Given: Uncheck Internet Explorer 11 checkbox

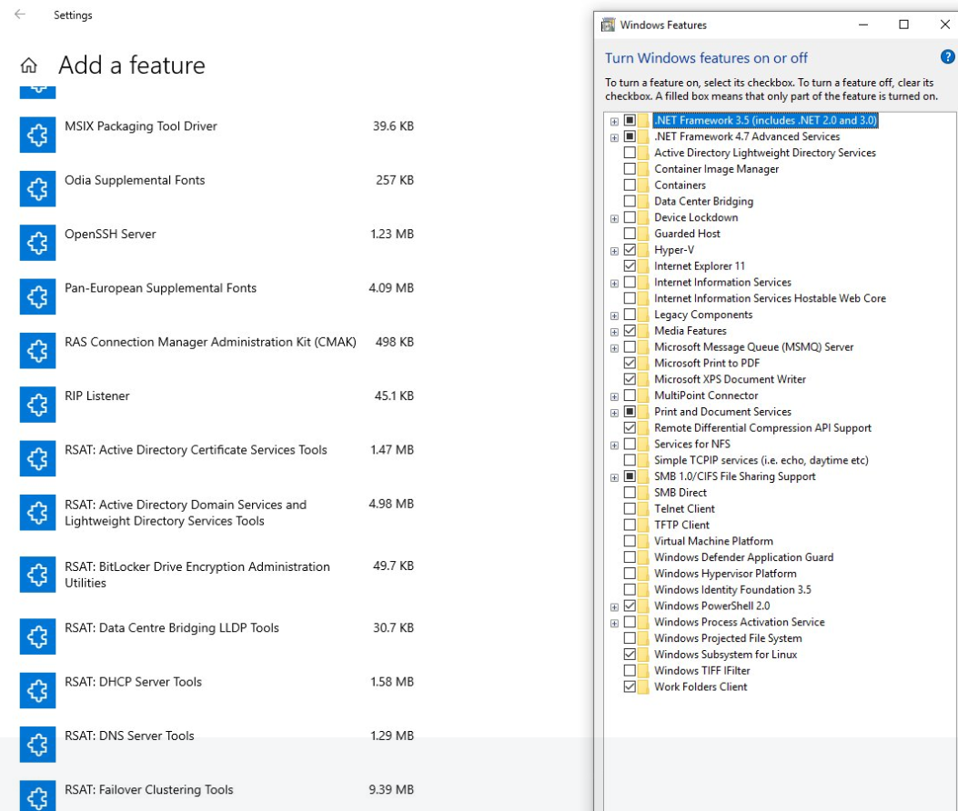Looking at the screenshot, I should click(630, 266).
